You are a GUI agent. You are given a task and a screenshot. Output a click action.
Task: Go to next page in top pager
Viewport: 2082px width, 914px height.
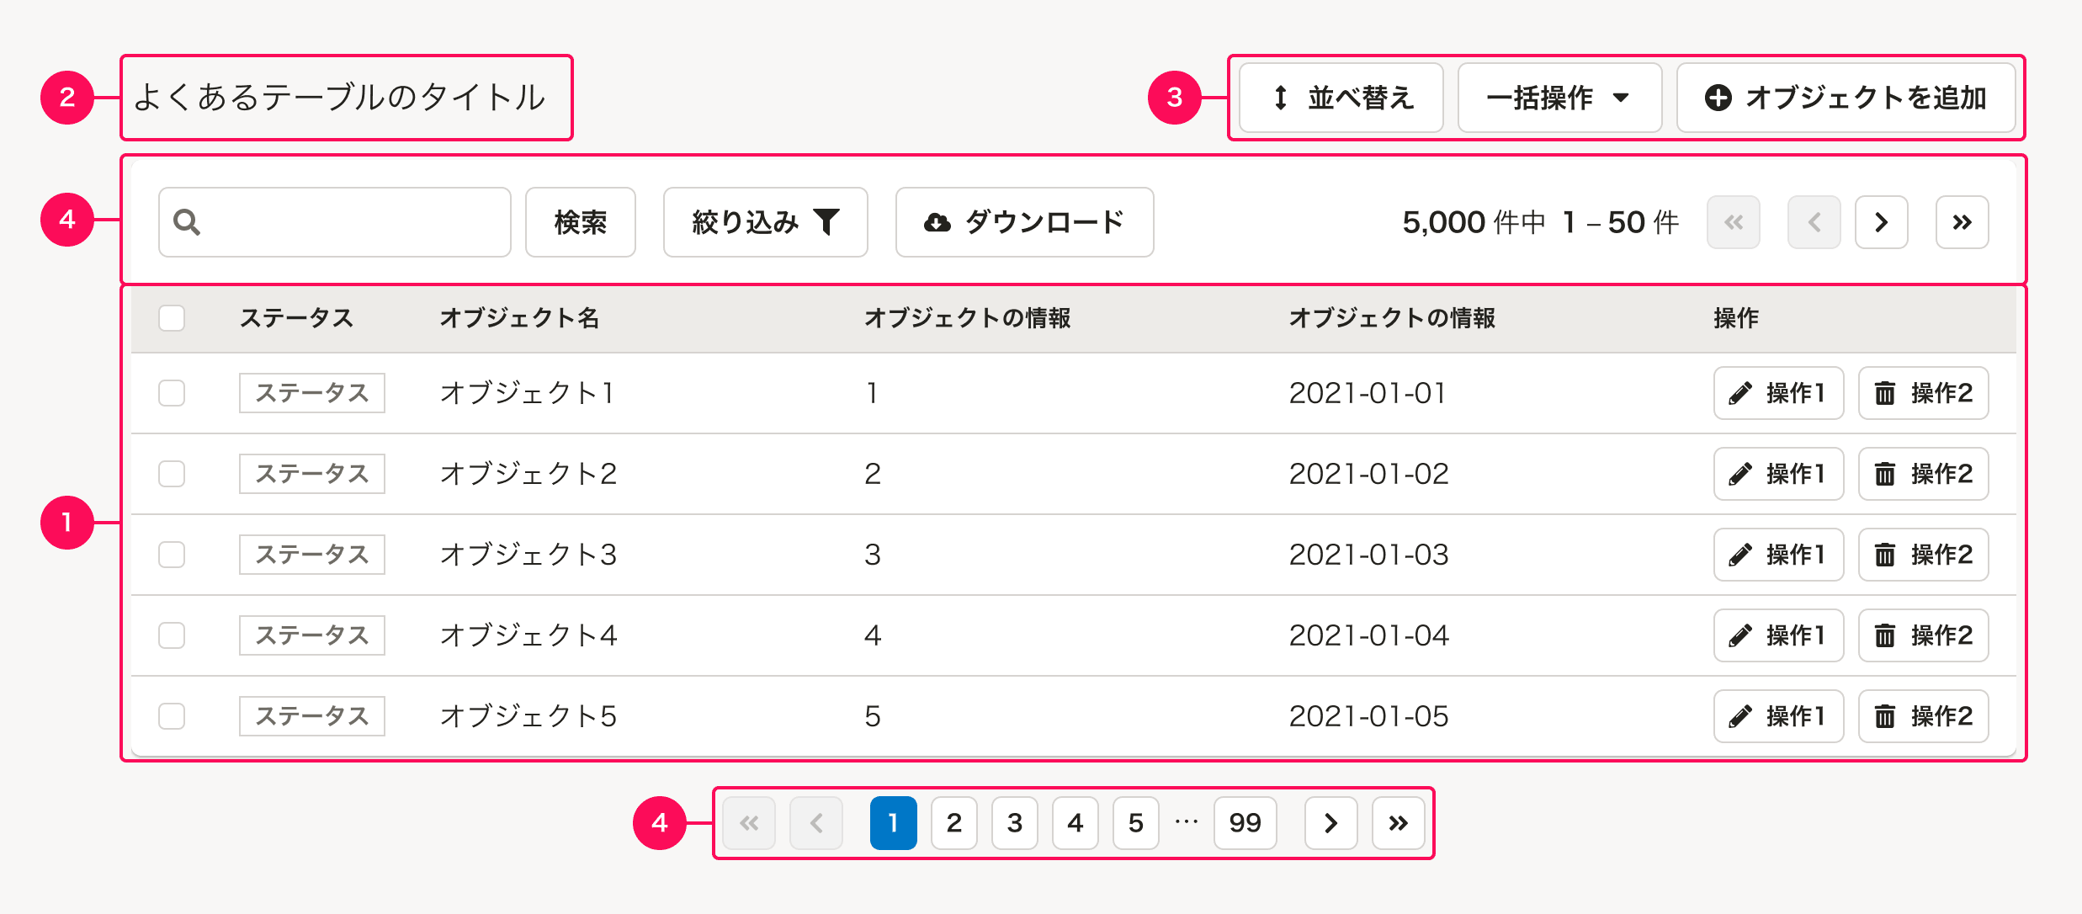coord(1881,222)
